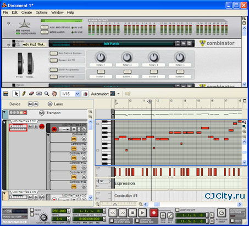Select the Razor tool in the sequencer toolbar

pyautogui.click(x=39, y=94)
